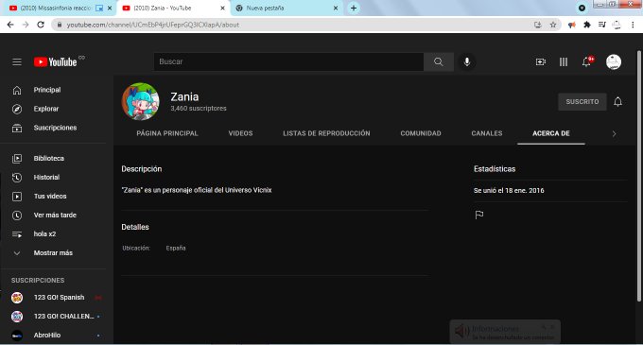Switch to Página Principal tab

pyautogui.click(x=167, y=133)
